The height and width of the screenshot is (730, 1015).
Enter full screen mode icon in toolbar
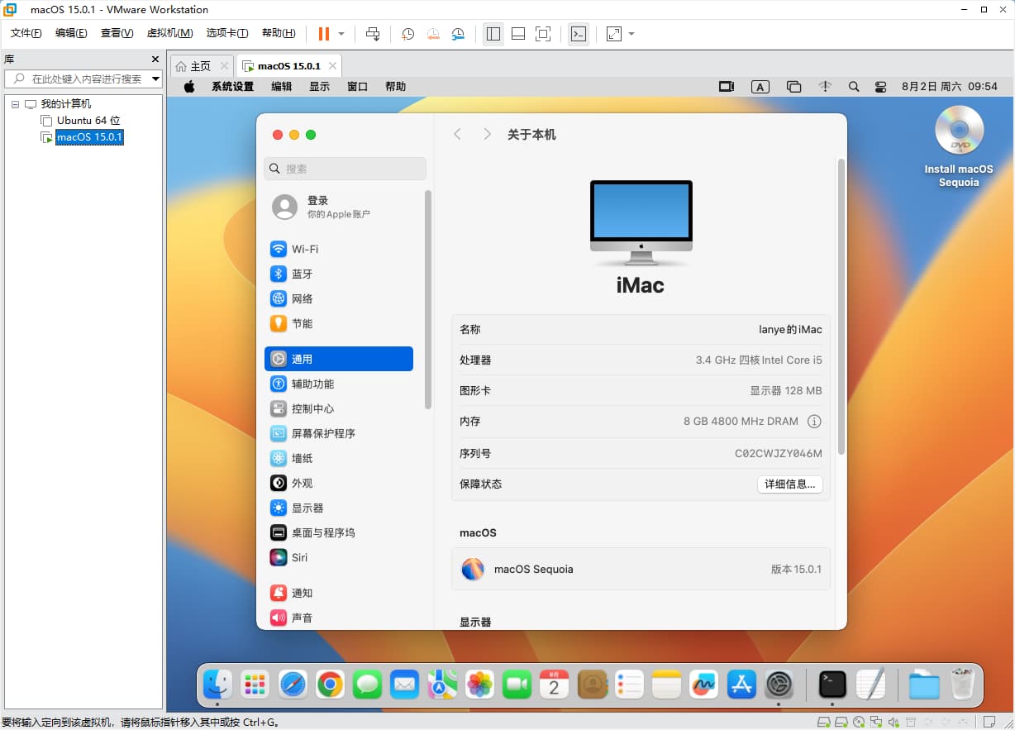(x=543, y=34)
